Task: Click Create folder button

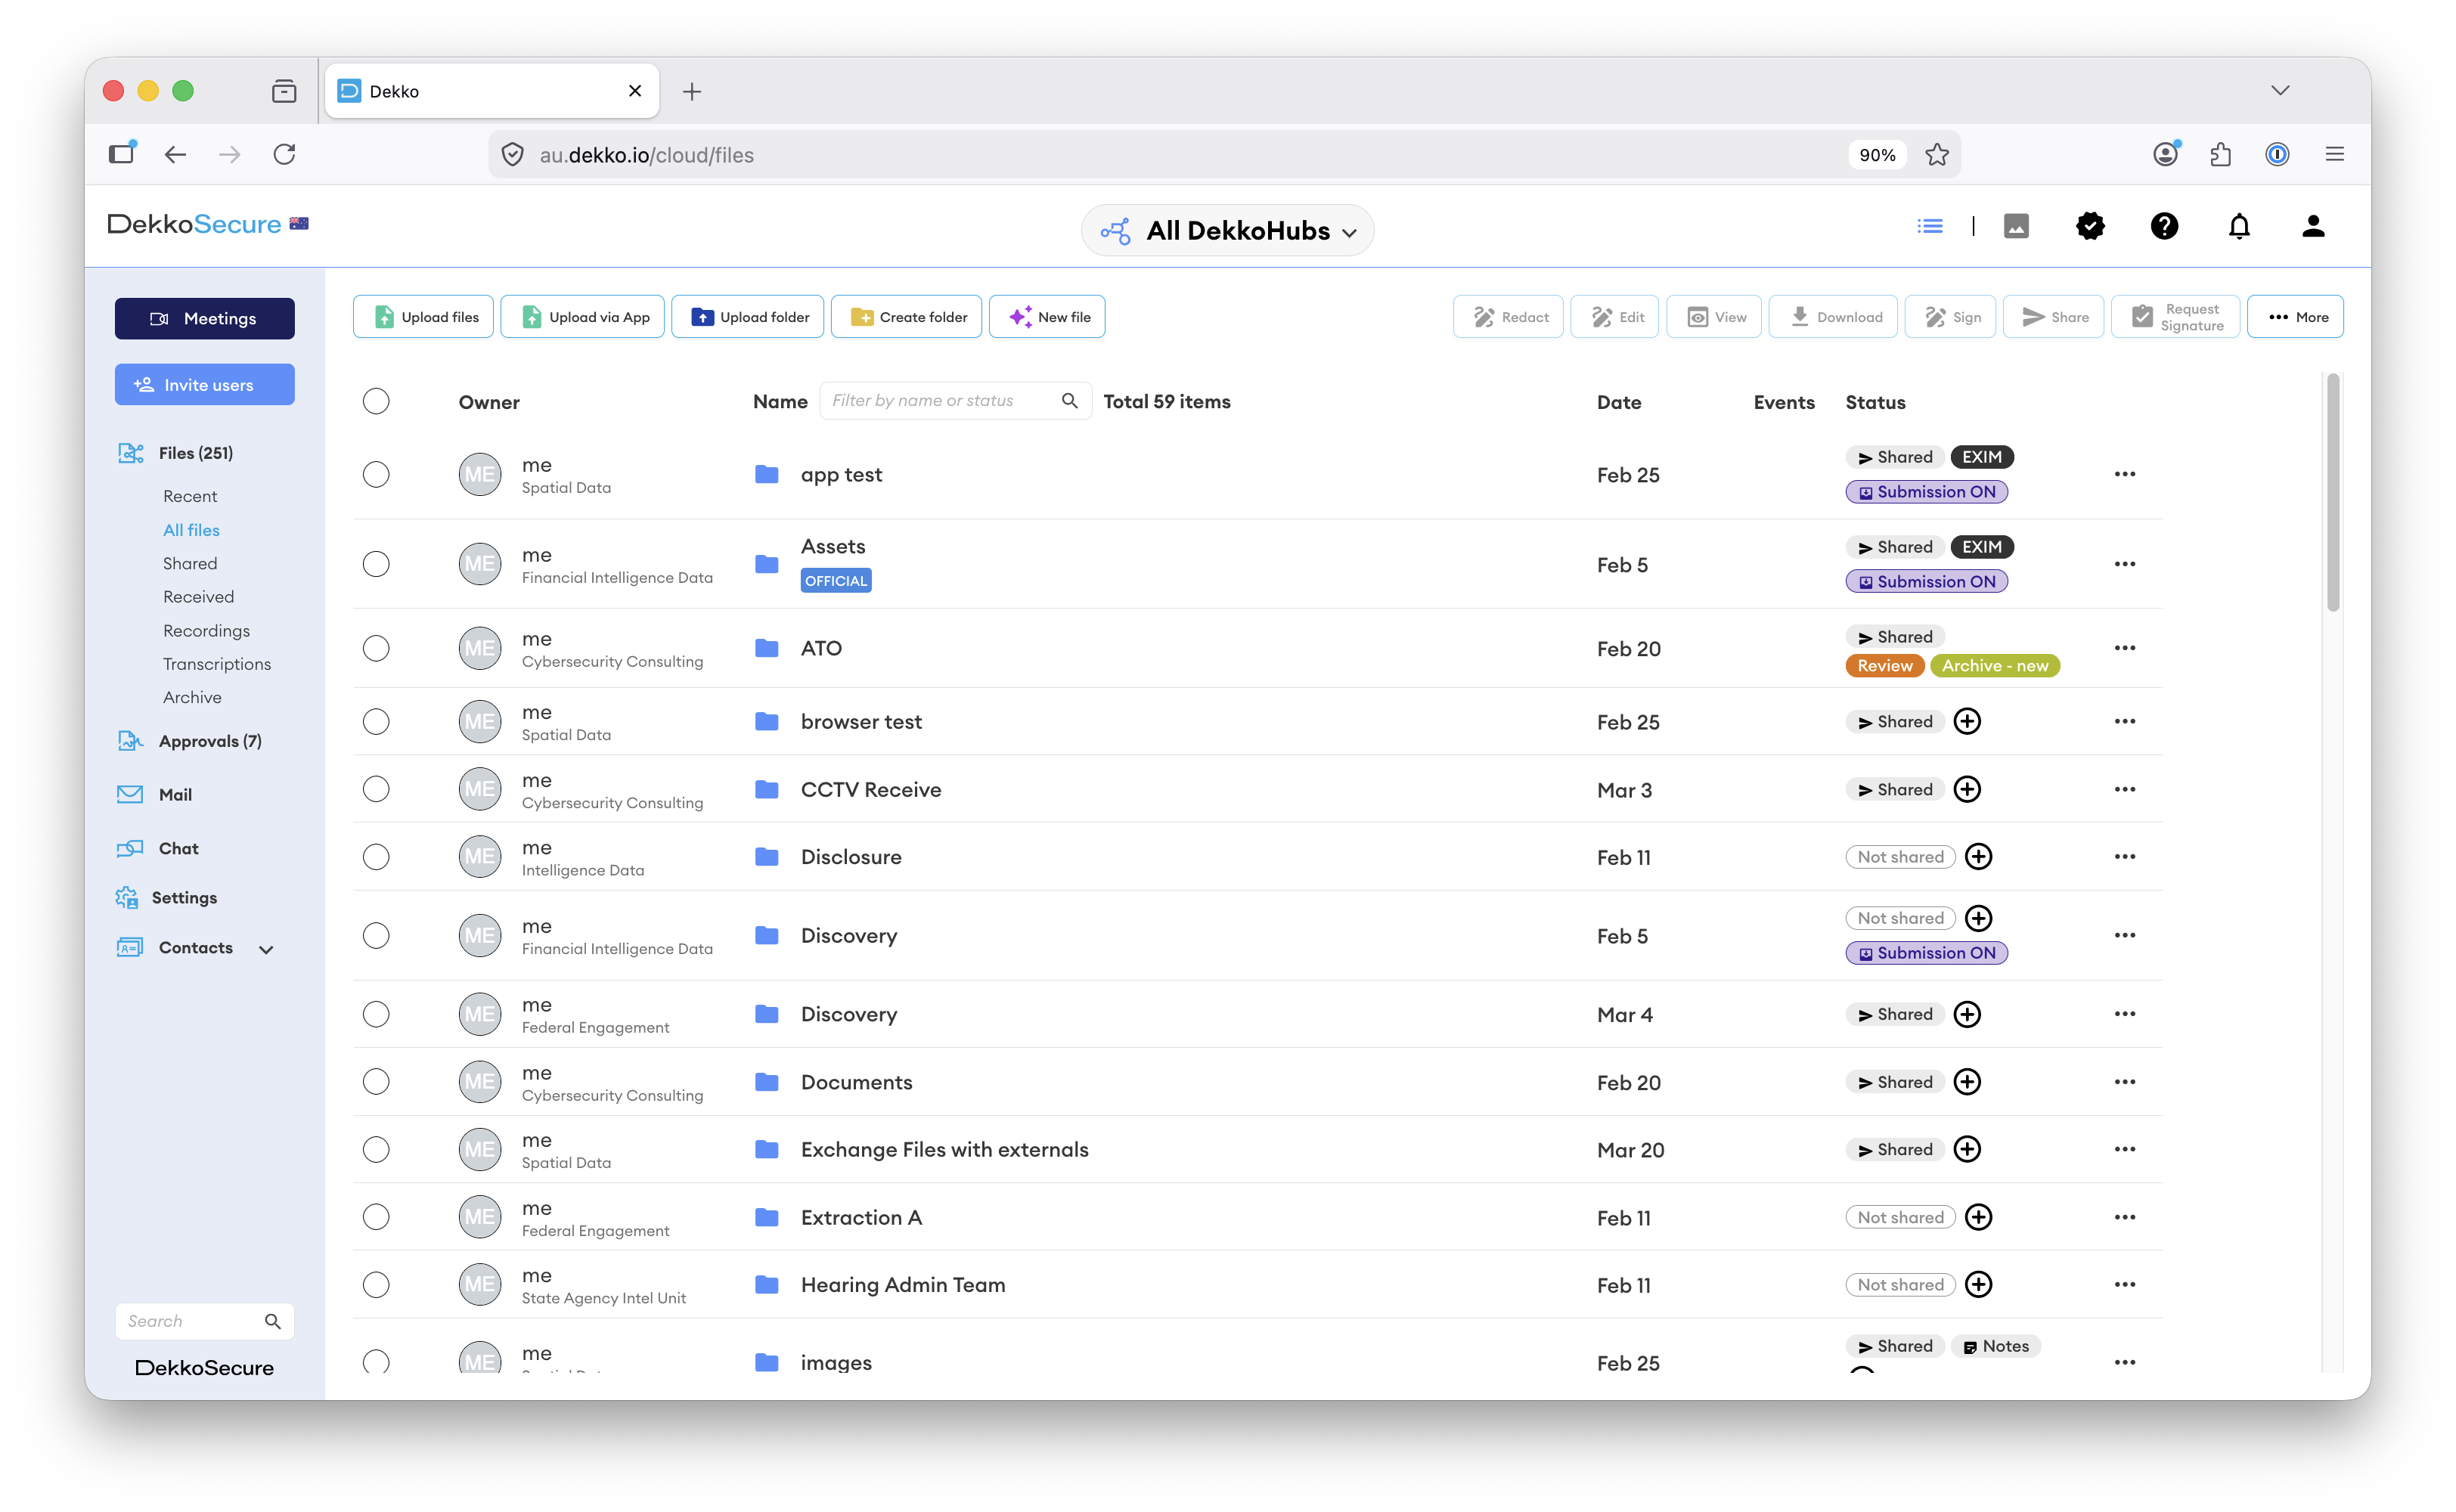Action: tap(907, 317)
